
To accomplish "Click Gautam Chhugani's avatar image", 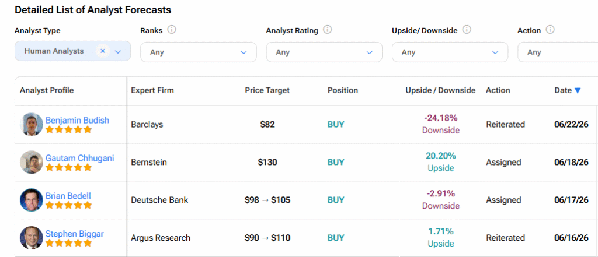I will (32, 162).
